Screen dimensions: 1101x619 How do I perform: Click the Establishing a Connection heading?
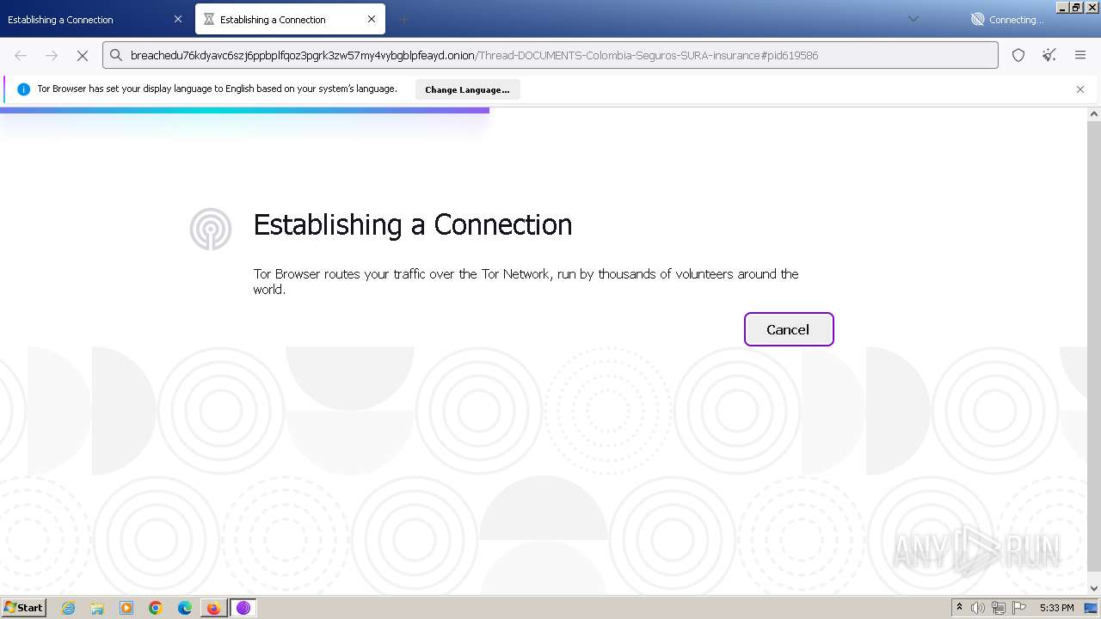[413, 224]
